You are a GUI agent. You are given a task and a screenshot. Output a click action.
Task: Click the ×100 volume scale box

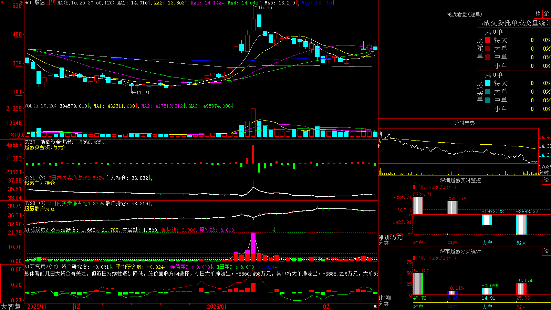[17, 135]
